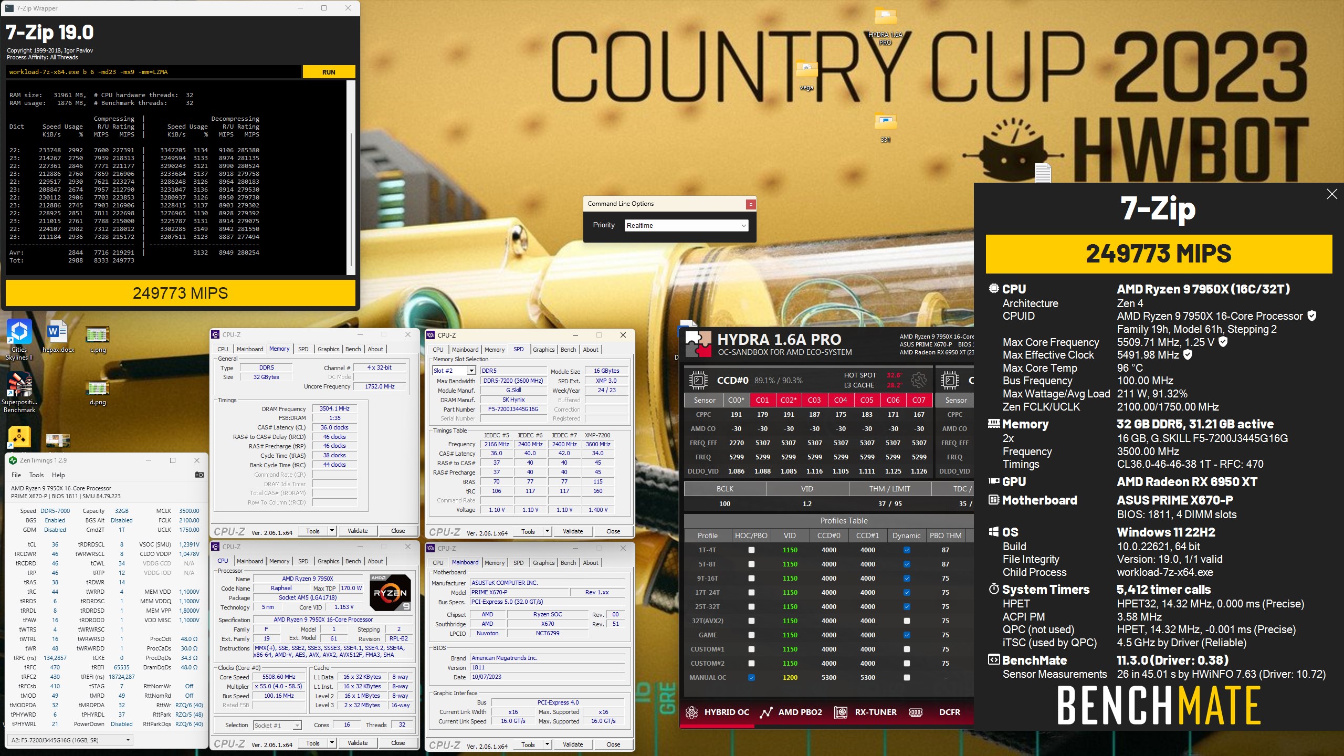Disable Dynamic checkbox for GAME profile
Image resolution: width=1344 pixels, height=756 pixels.
(907, 635)
